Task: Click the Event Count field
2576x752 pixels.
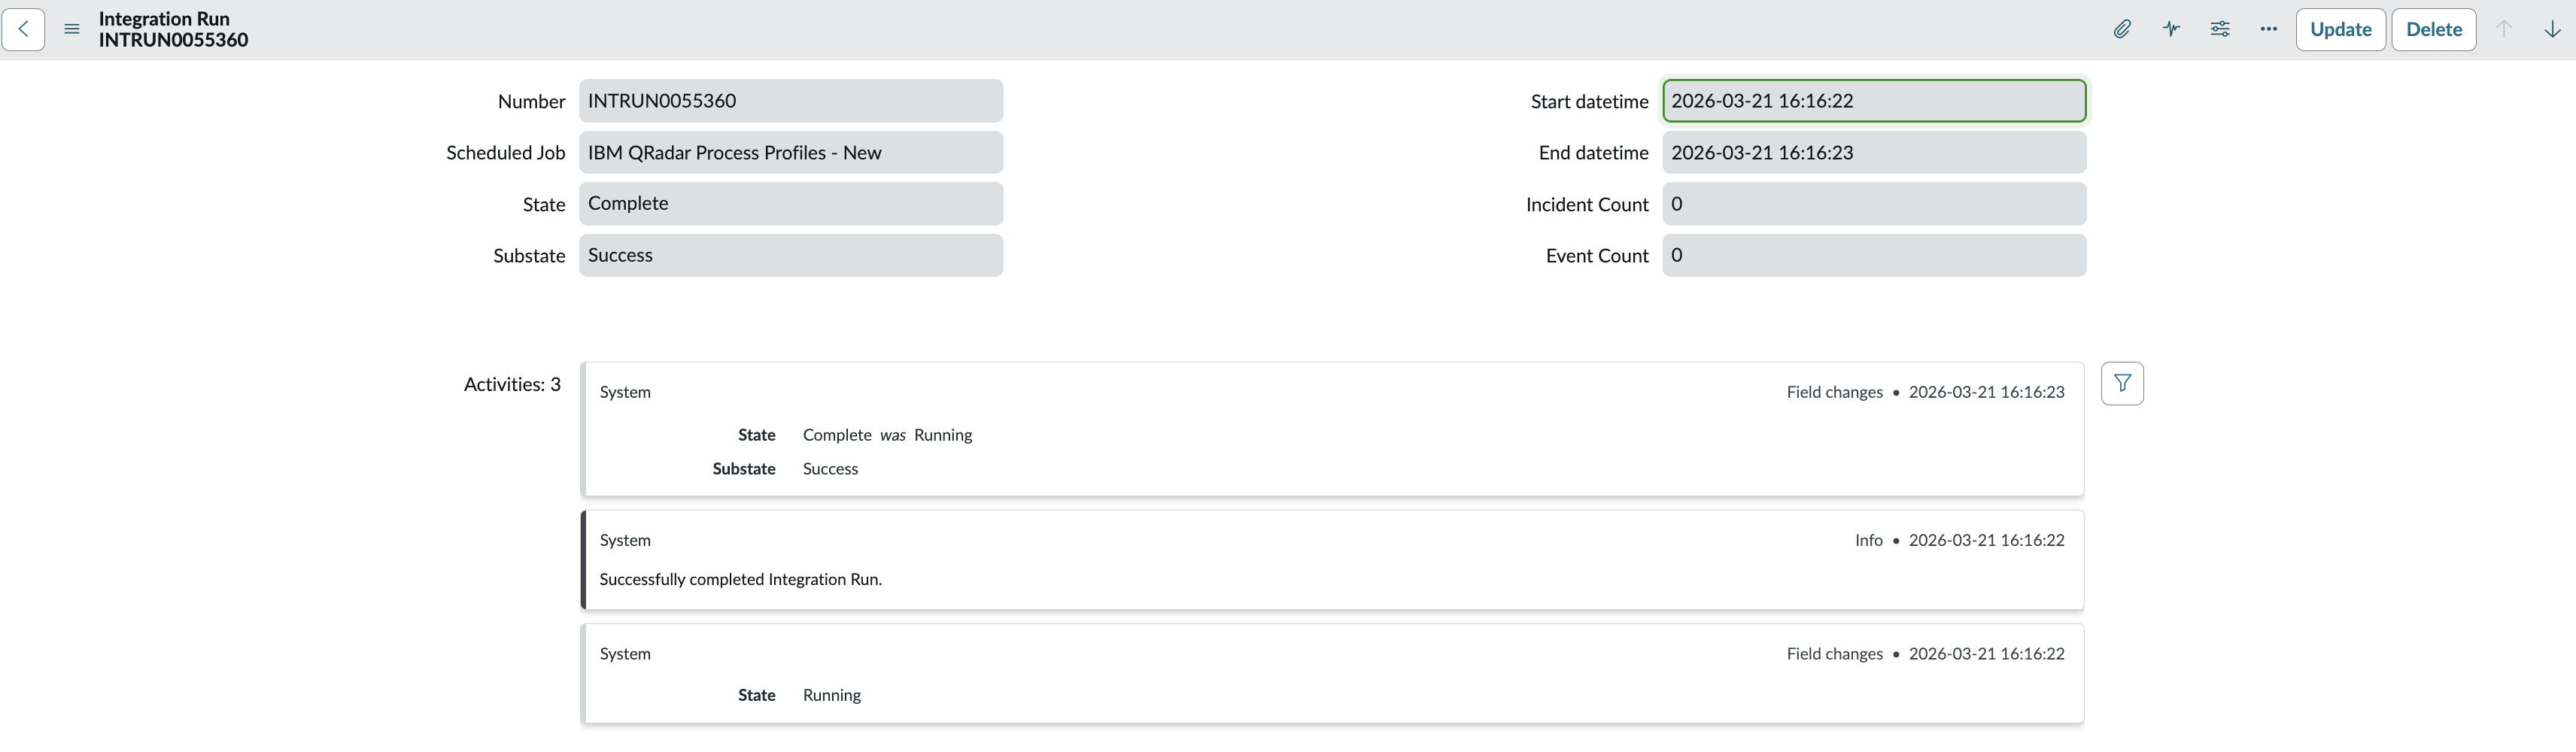Action: [1874, 255]
